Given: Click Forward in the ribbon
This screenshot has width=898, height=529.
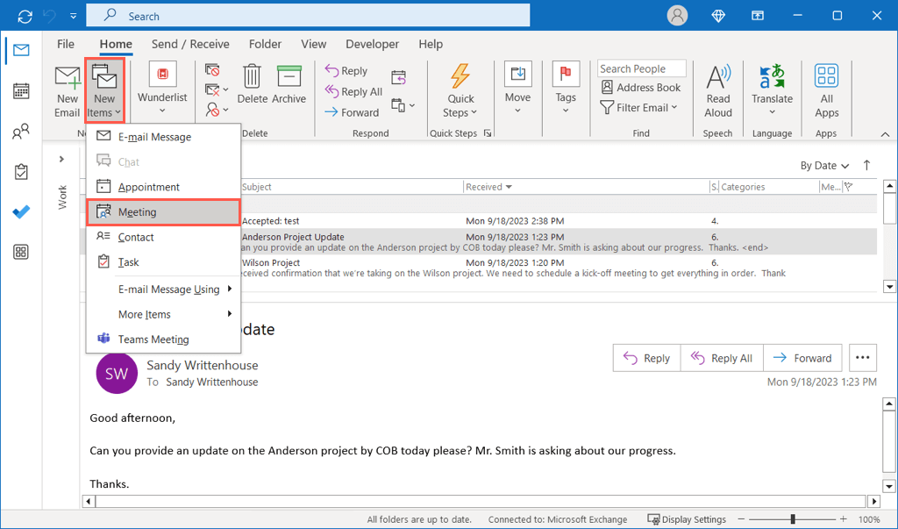Looking at the screenshot, I should (x=352, y=112).
